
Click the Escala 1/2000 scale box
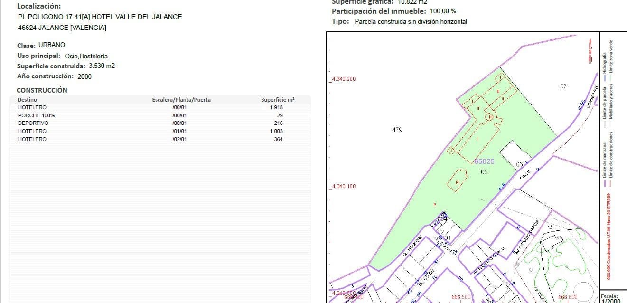(612, 297)
